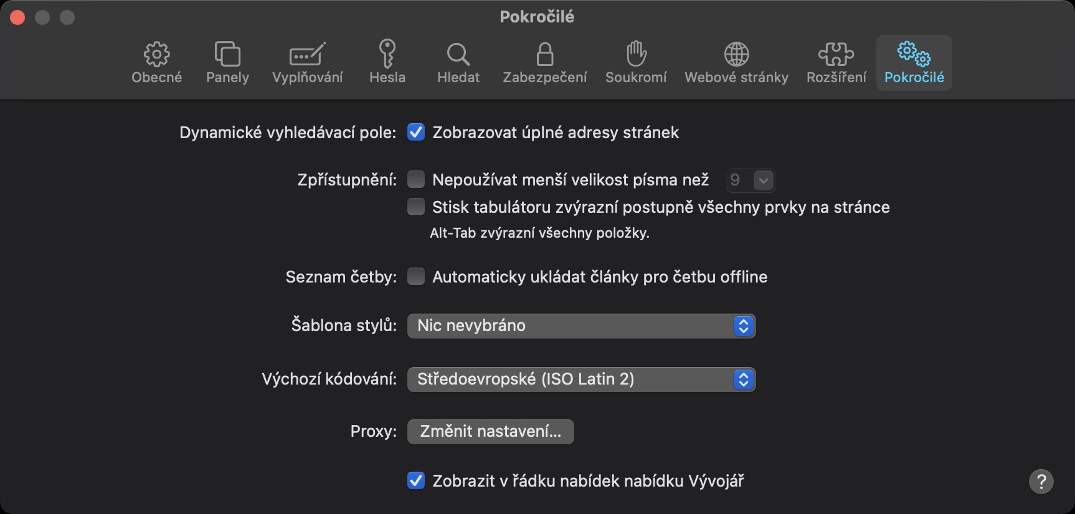Screen dimensions: 1075x514
Task: Open the minimum font size dropdown
Action: click(763, 180)
